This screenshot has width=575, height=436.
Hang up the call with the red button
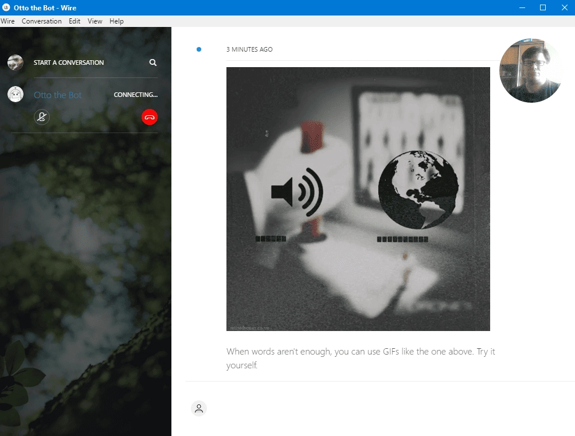click(x=150, y=117)
